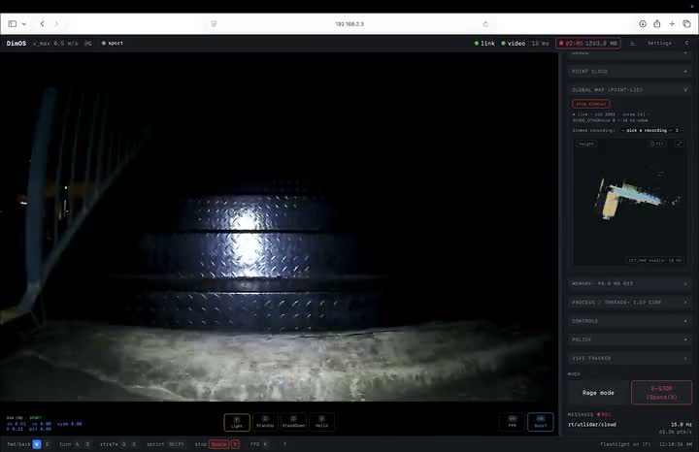This screenshot has height=452, width=699.
Task: Open the browser sidebar toggle icon
Action: (x=13, y=24)
